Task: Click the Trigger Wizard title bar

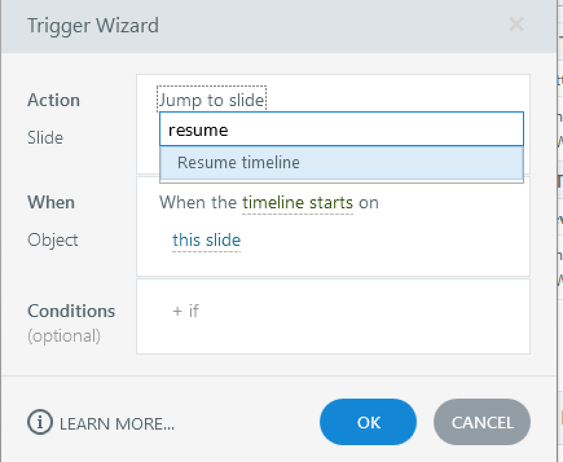Action: click(259, 26)
